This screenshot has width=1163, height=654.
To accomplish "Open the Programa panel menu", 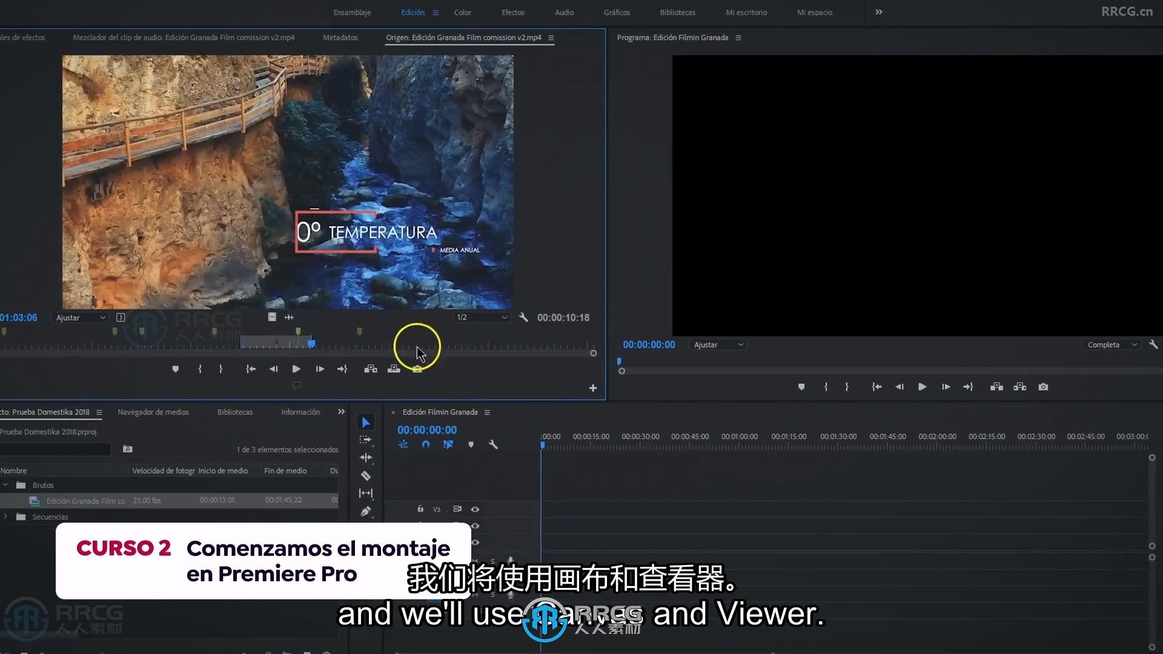I will tap(738, 38).
